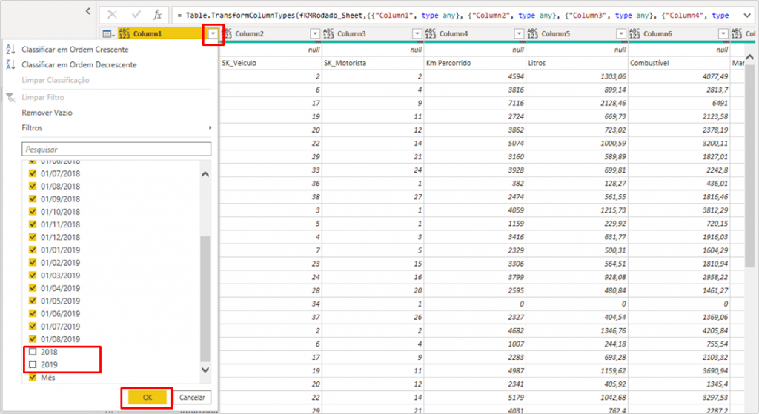Screen dimensions: 759x414
Task: Open Column5 filter dropdown arrow
Action: pos(621,33)
